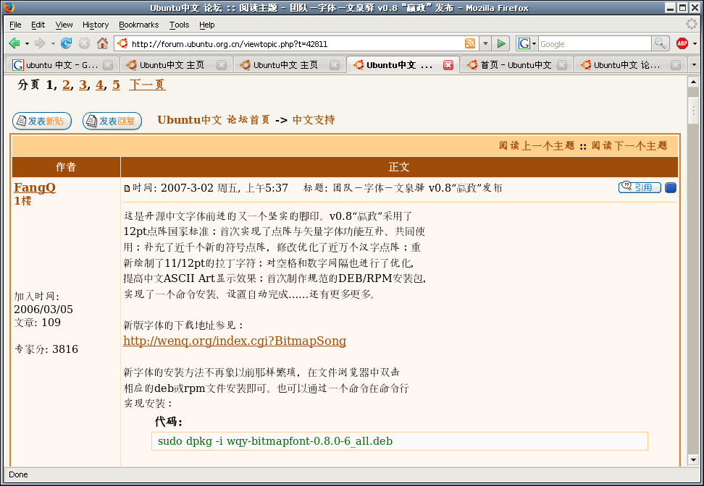Open the Help menu
Screen dimensions: 704x486
pos(207,25)
